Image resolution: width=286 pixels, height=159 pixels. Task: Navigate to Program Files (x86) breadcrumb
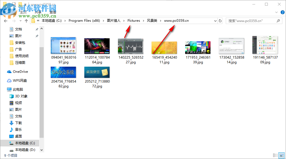pyautogui.click(x=84, y=21)
